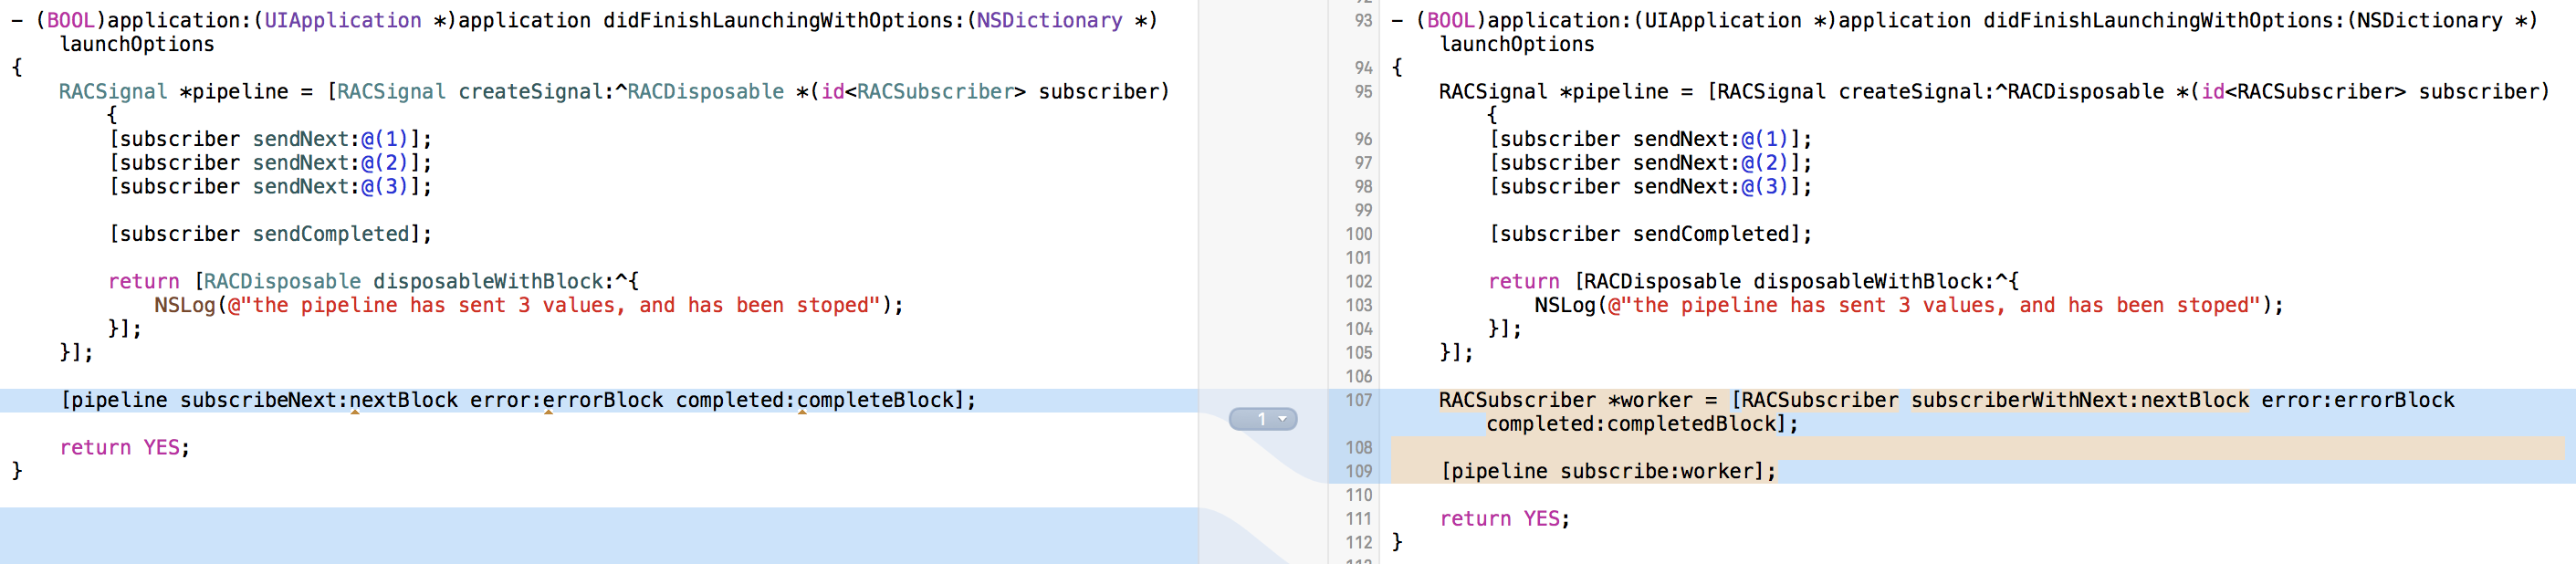The image size is (2576, 564).
Task: Click '[subscriber sendNext:@(1)];' on line 96
Action: 1650,139
